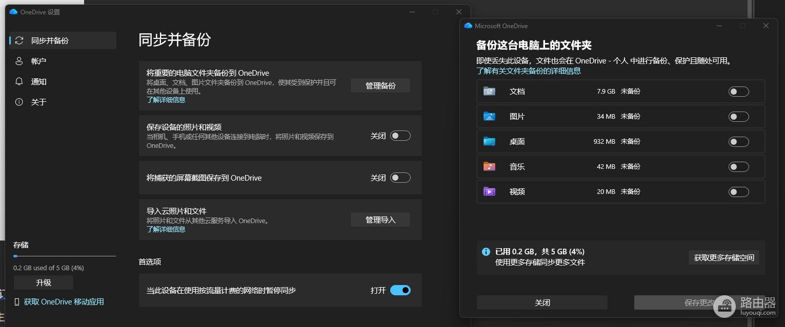Image resolution: width=785 pixels, height=327 pixels.
Task: Click the 932 MB size of 桌面
Action: (605, 142)
